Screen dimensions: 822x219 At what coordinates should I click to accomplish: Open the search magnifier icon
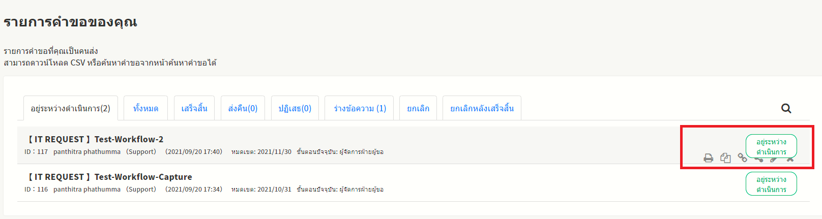(x=786, y=108)
